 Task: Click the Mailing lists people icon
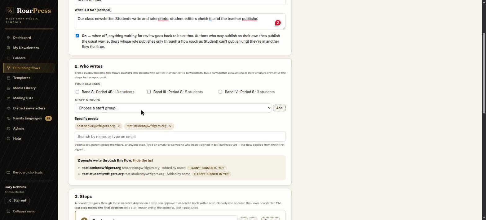coord(8,98)
